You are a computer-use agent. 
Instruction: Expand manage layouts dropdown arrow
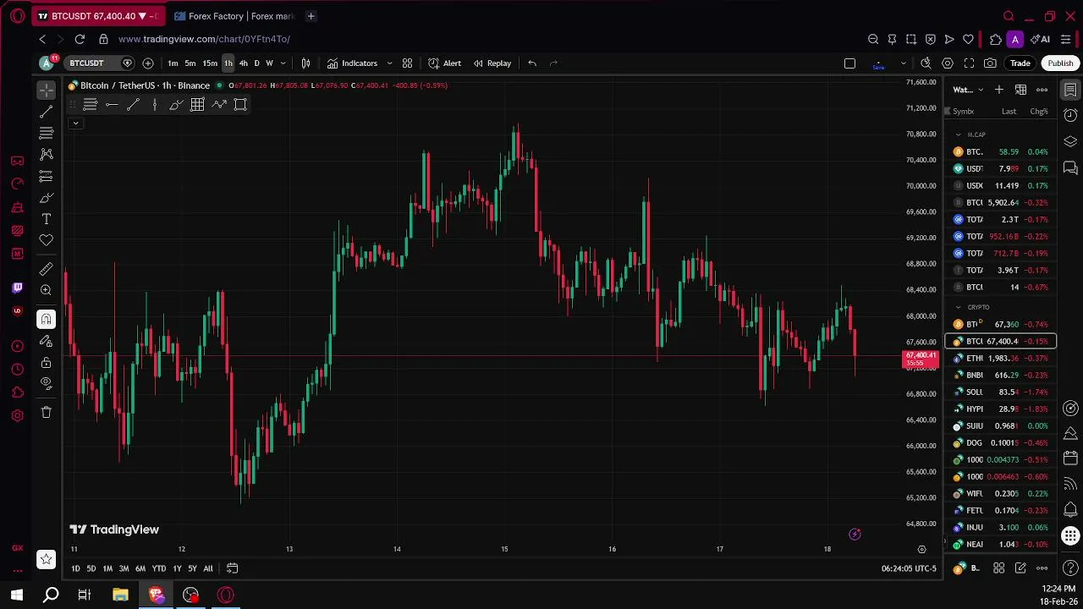coord(903,63)
